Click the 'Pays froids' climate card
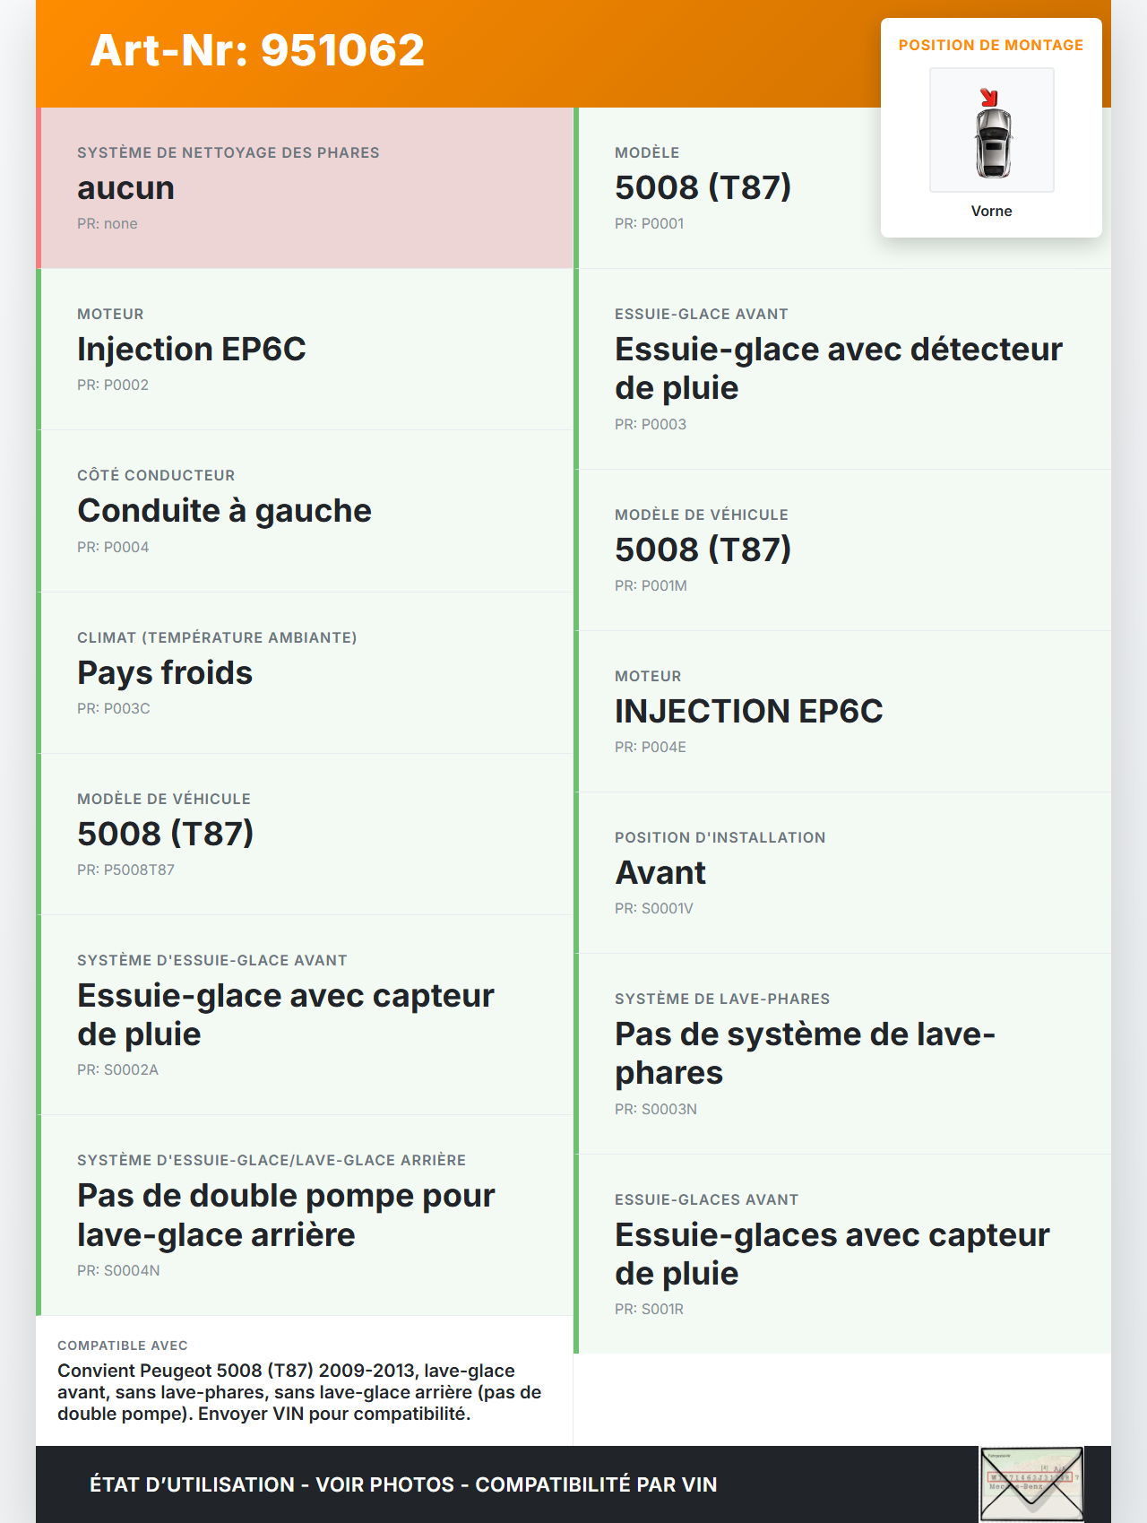 click(x=305, y=673)
